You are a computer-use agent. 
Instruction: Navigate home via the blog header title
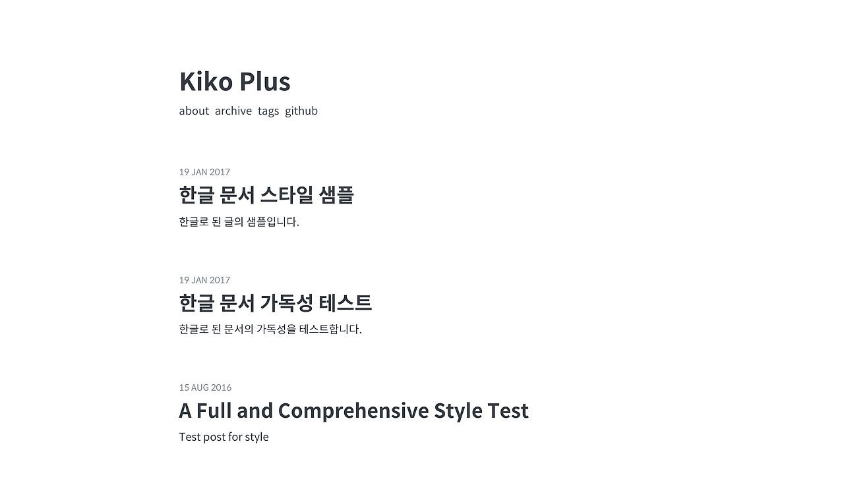pyautogui.click(x=234, y=81)
